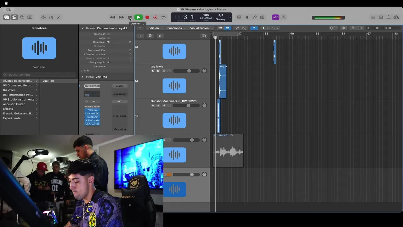Open the Smart Controls dial icon
This screenshot has width=403, height=227.
tap(43, 17)
